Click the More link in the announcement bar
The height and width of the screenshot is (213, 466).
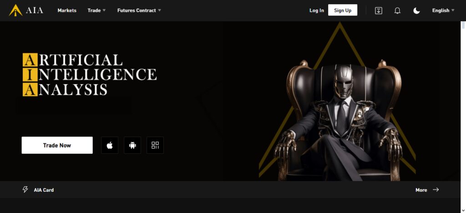point(421,190)
